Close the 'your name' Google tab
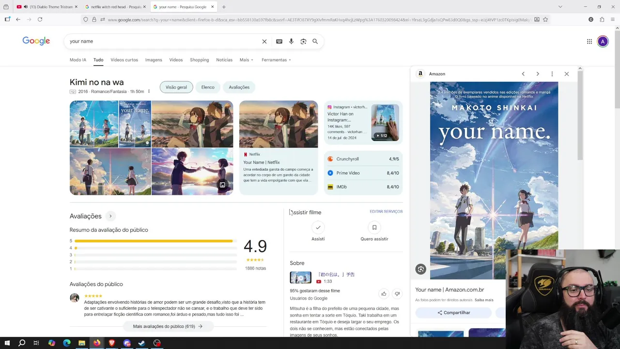Screen dimensions: 620x349 point(212,7)
